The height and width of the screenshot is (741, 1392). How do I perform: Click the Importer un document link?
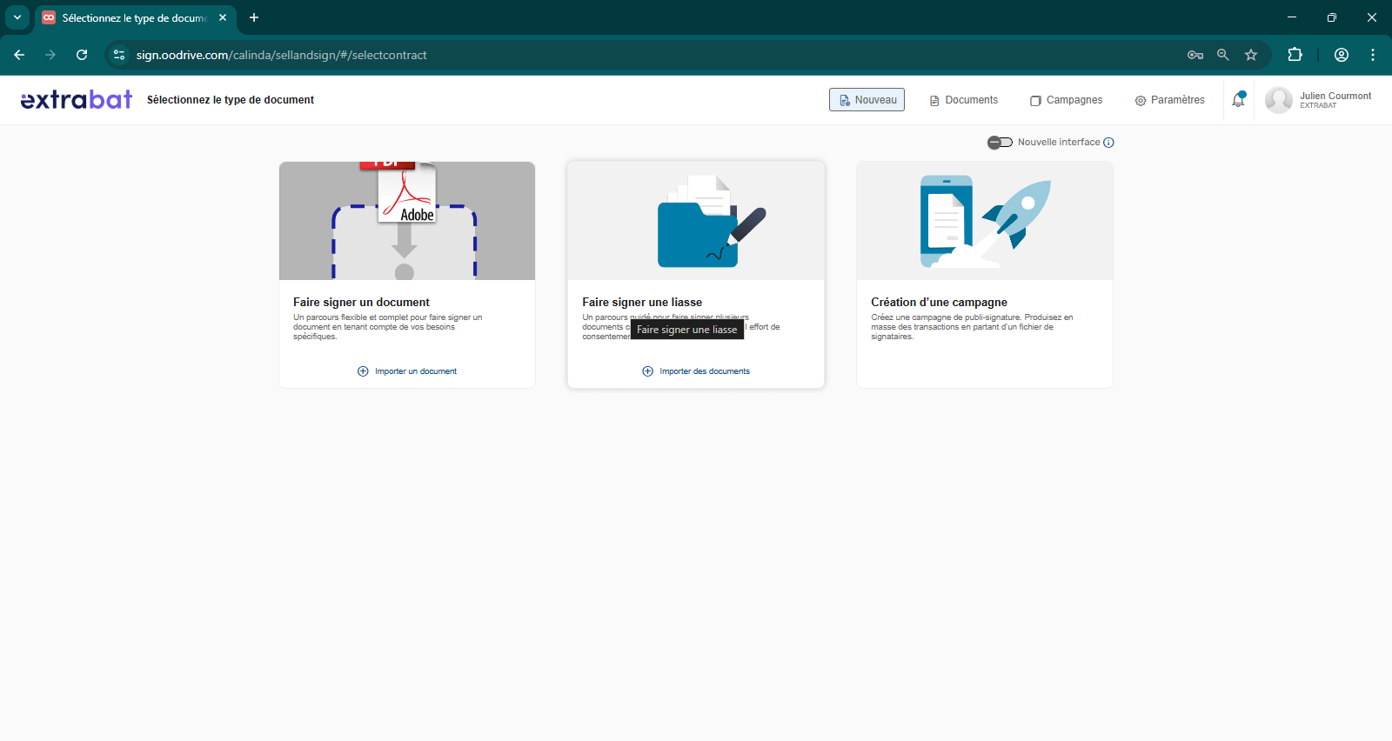407,371
